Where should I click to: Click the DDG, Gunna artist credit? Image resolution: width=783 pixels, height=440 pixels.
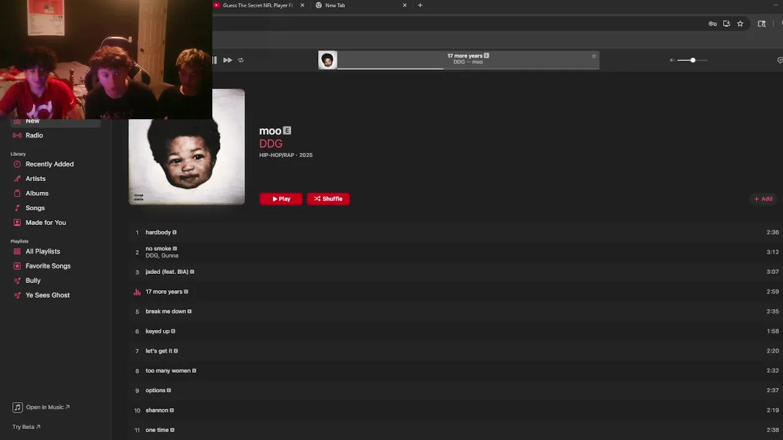[x=162, y=255]
